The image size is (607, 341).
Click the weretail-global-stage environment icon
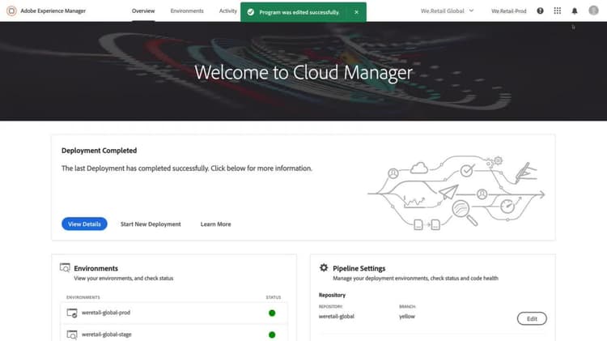(x=72, y=335)
